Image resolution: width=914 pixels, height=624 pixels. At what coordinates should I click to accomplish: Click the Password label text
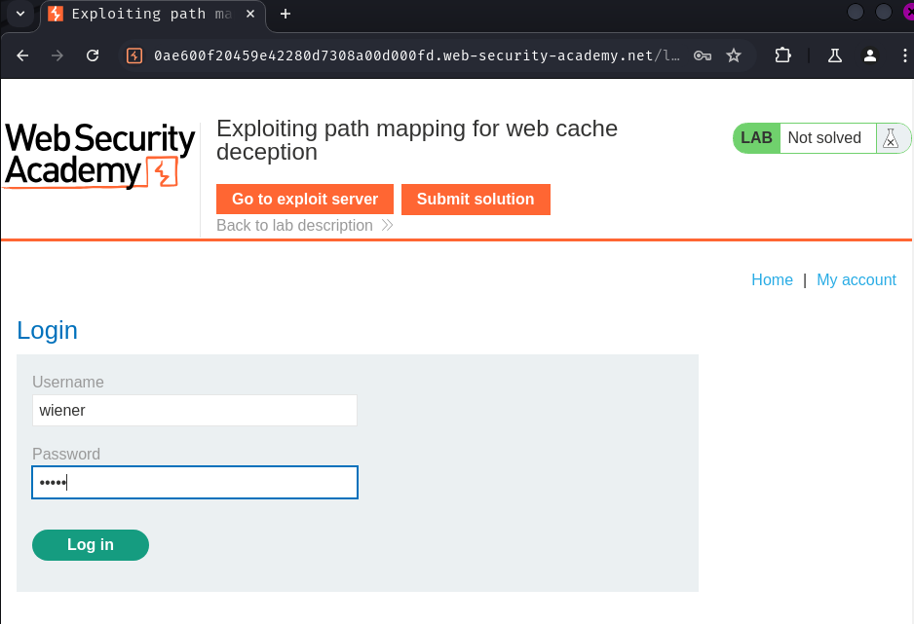[x=66, y=454]
